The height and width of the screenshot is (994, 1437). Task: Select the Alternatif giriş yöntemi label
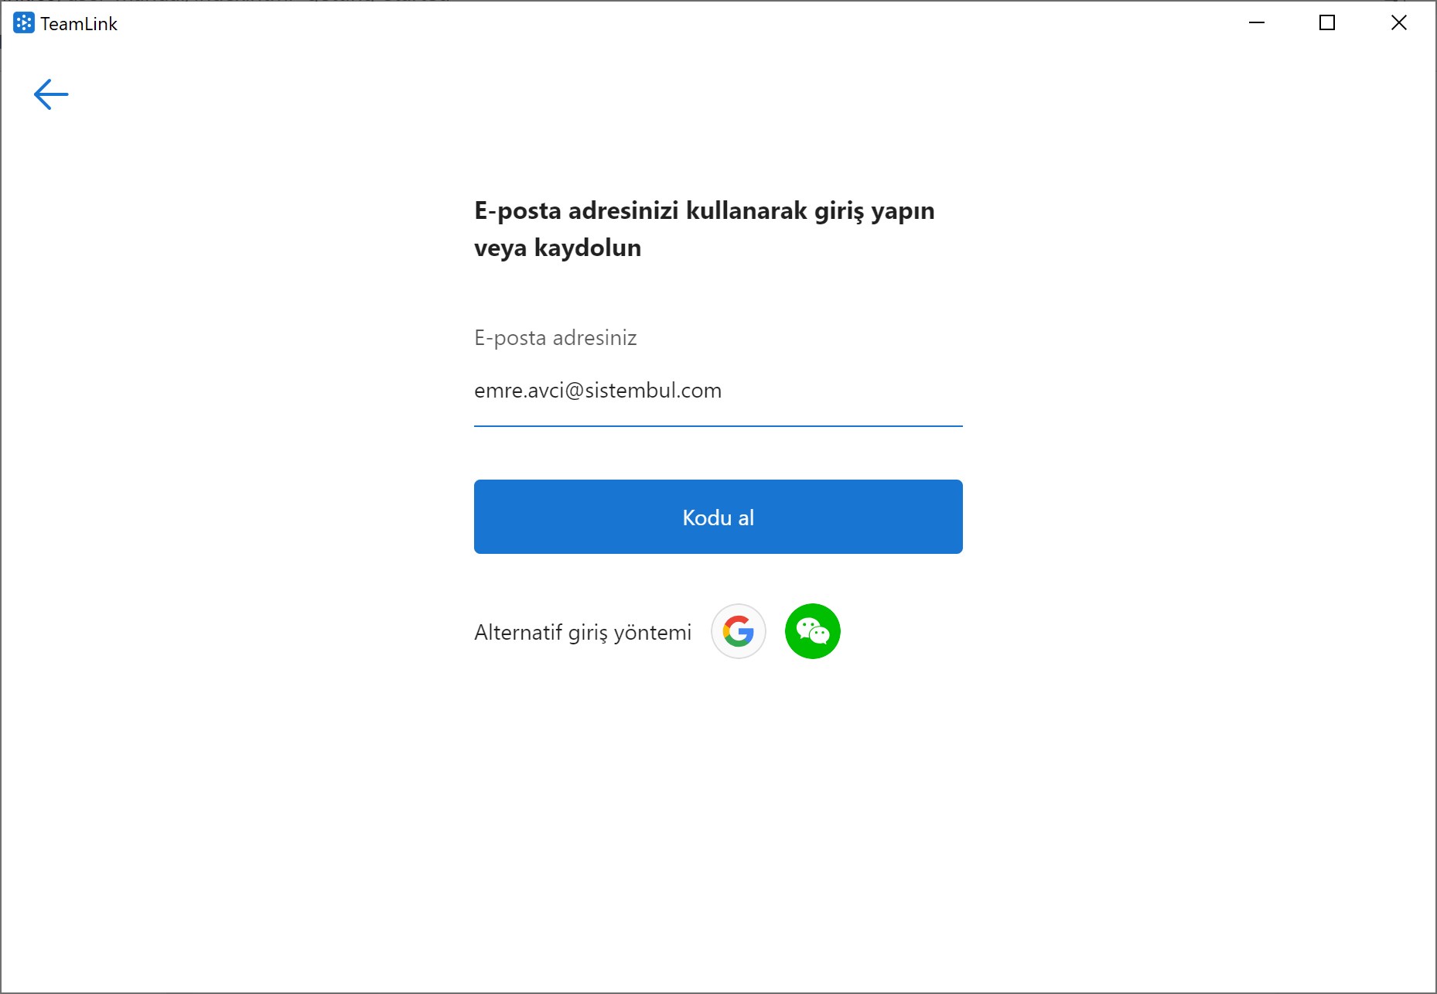[583, 633]
